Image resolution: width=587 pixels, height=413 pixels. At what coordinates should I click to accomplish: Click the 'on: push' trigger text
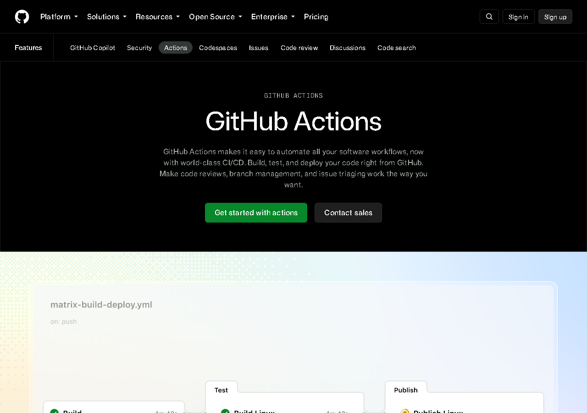click(x=64, y=322)
